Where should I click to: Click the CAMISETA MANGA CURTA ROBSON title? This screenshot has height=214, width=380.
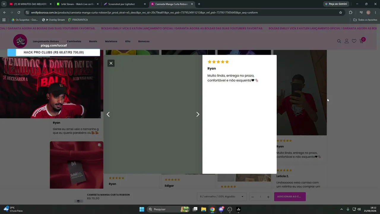point(108,195)
